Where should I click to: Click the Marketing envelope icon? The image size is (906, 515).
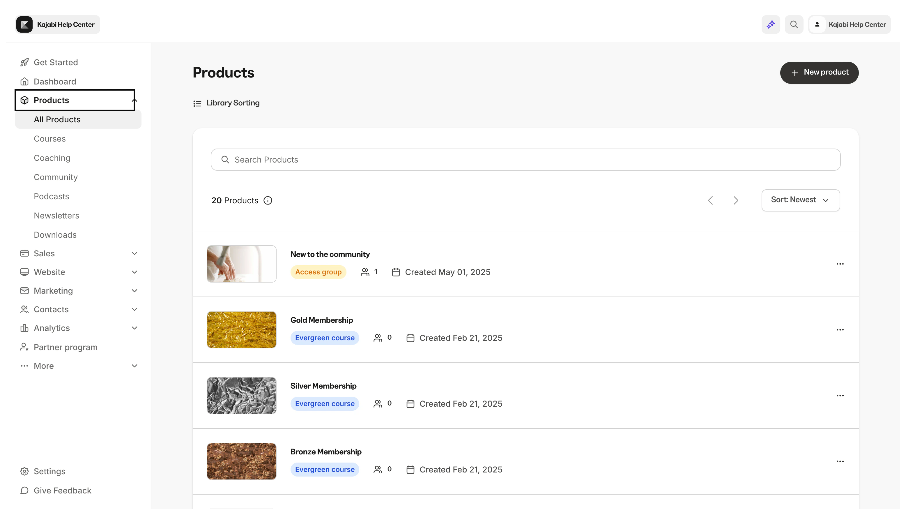tap(24, 291)
